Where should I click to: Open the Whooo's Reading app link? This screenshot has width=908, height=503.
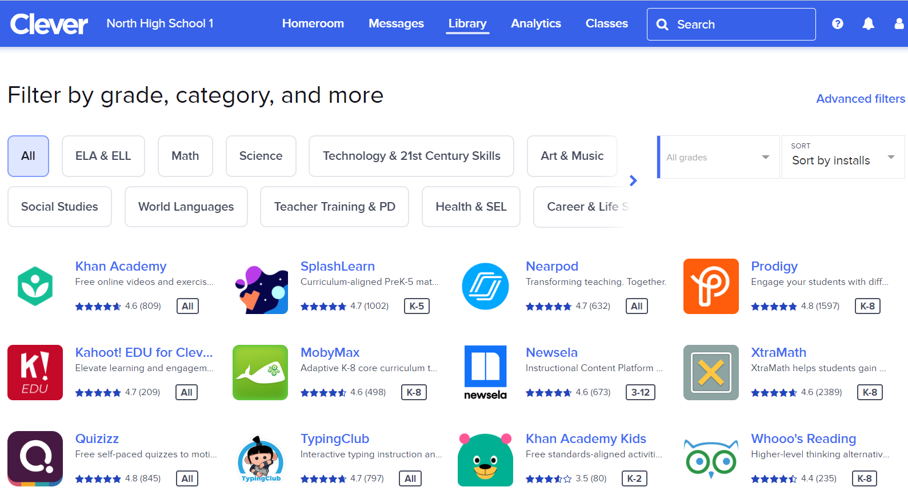tap(803, 438)
